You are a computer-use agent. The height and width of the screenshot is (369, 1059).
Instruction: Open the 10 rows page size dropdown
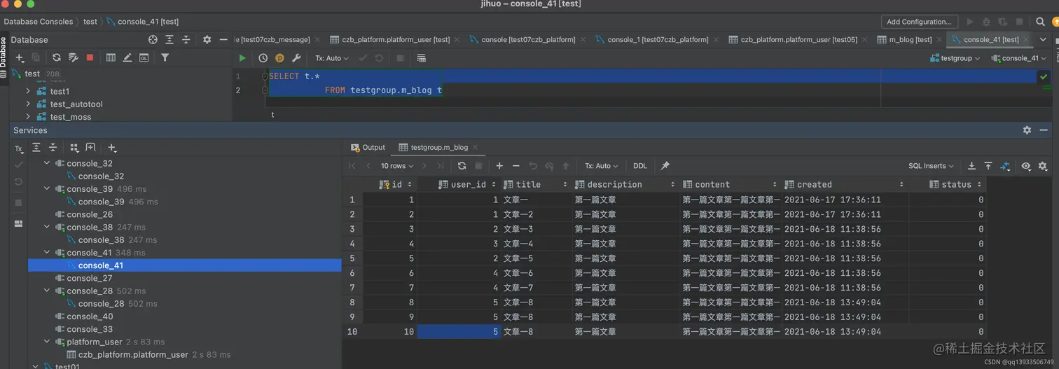(x=397, y=166)
